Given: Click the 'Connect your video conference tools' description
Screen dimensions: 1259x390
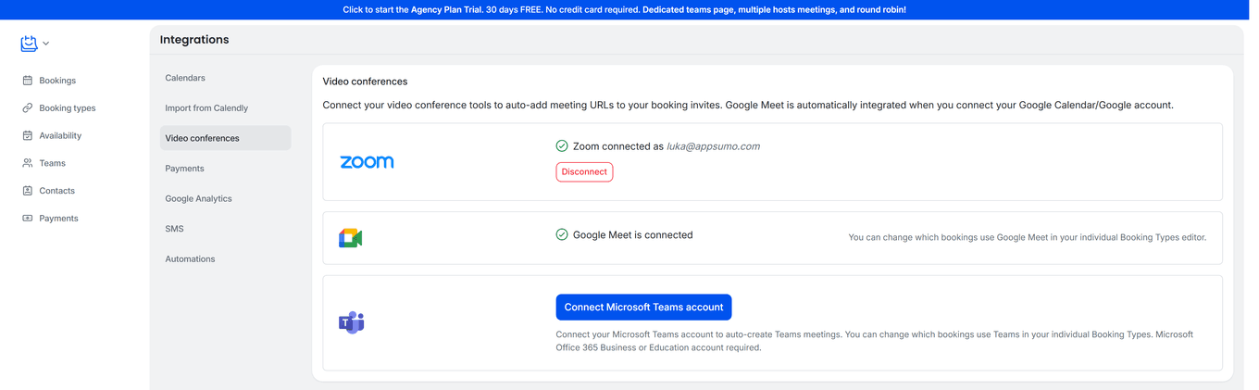Looking at the screenshot, I should tap(747, 106).
